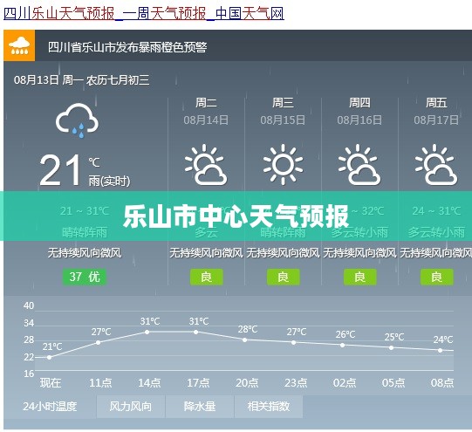Select the 周二 08月14日 forecast heading

coord(206,111)
